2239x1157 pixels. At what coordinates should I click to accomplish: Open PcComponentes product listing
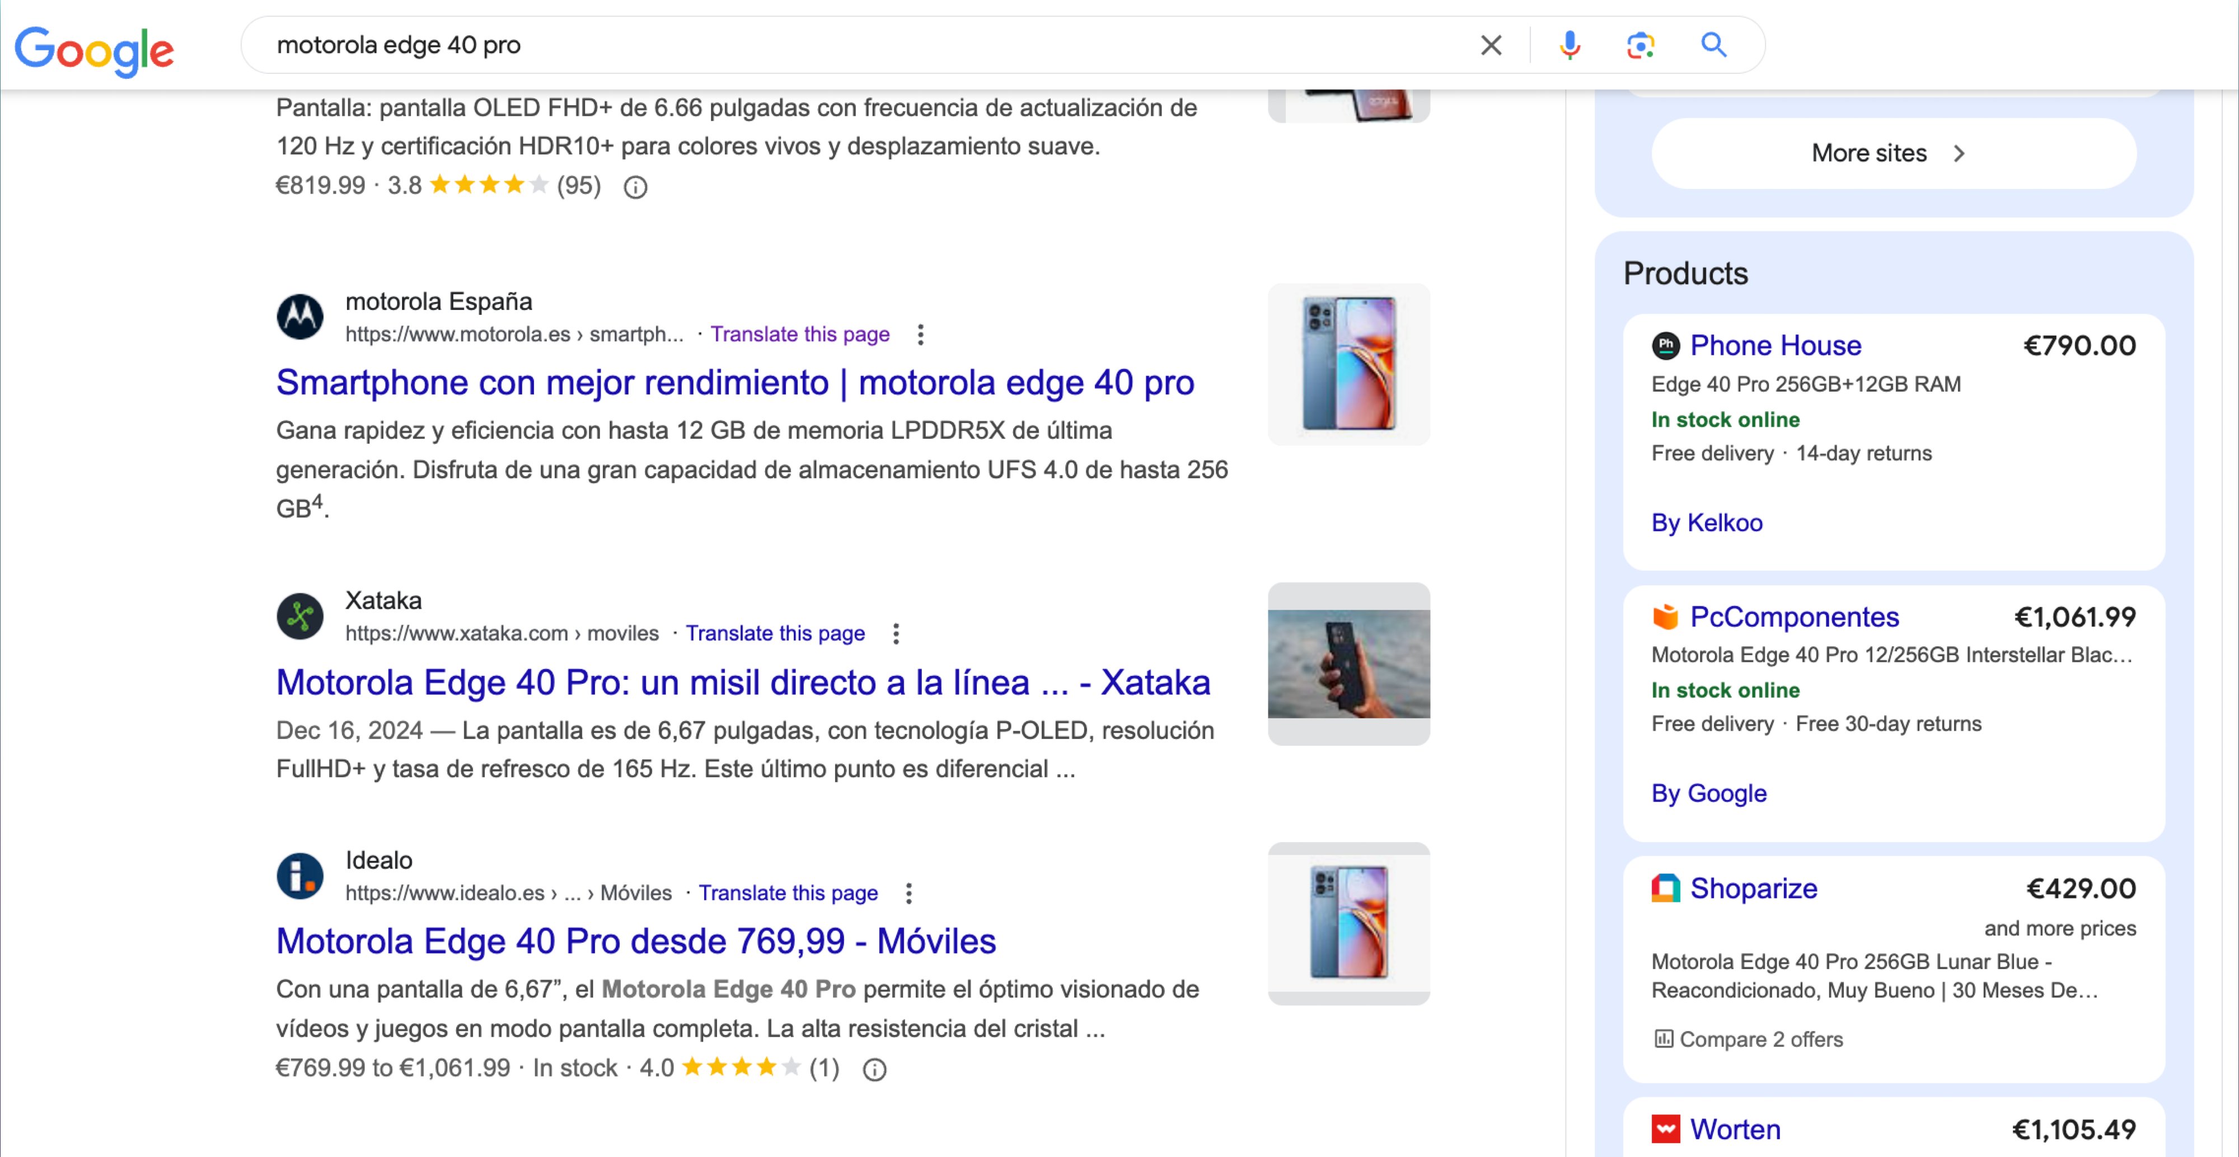coord(1794,617)
